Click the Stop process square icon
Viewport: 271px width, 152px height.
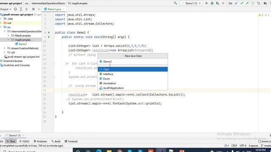pos(223,3)
